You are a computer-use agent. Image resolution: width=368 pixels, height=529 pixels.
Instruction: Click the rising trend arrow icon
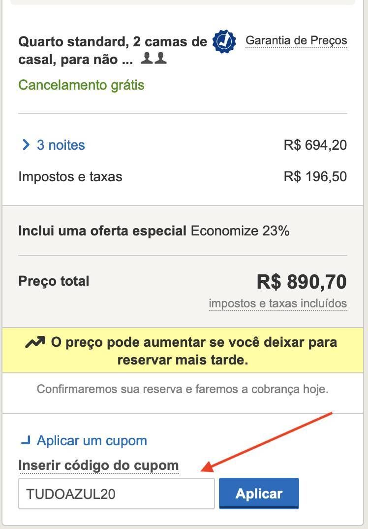click(35, 342)
